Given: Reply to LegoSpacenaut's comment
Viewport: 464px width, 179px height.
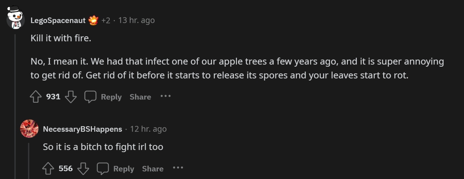Looking at the screenshot, I should pyautogui.click(x=103, y=97).
